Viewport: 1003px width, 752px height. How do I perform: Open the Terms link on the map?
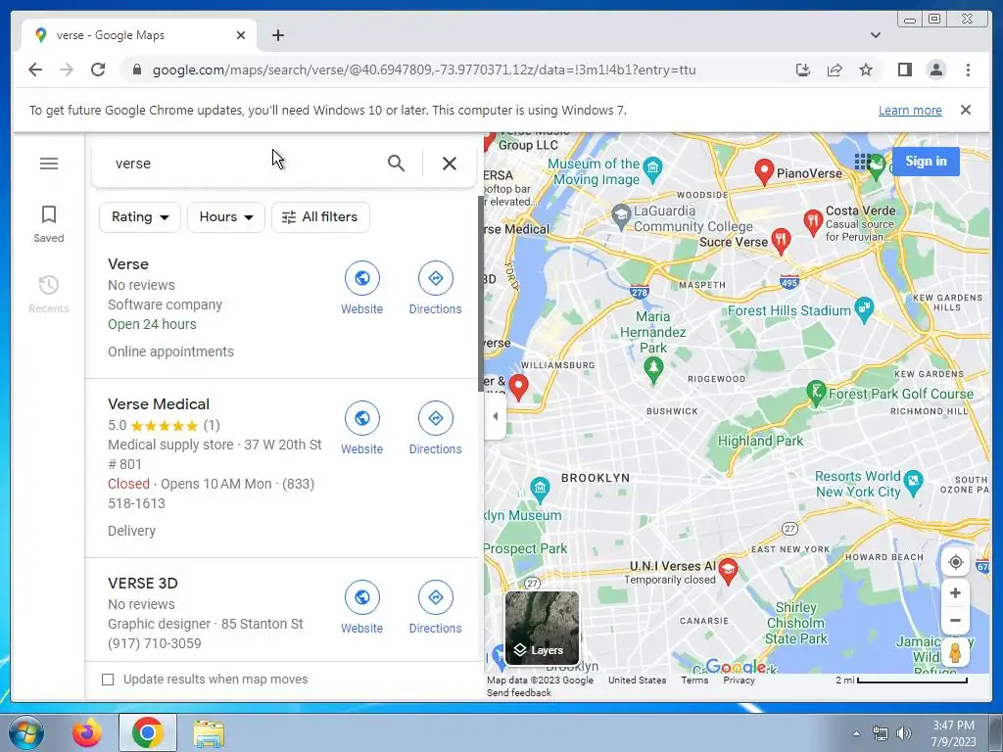coord(694,680)
